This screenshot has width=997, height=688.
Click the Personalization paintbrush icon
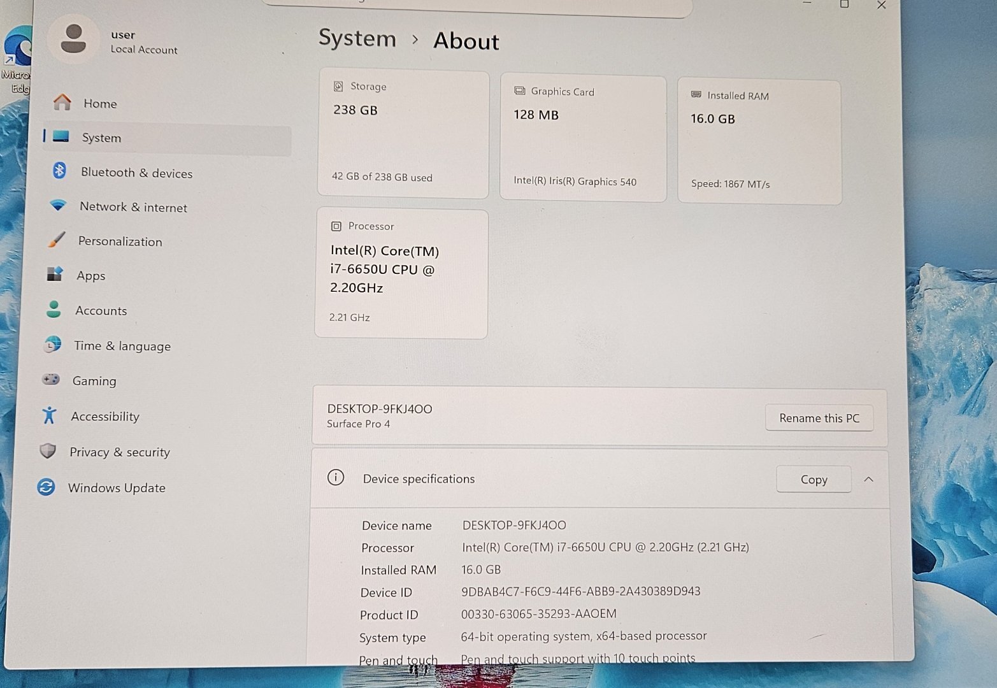(56, 240)
